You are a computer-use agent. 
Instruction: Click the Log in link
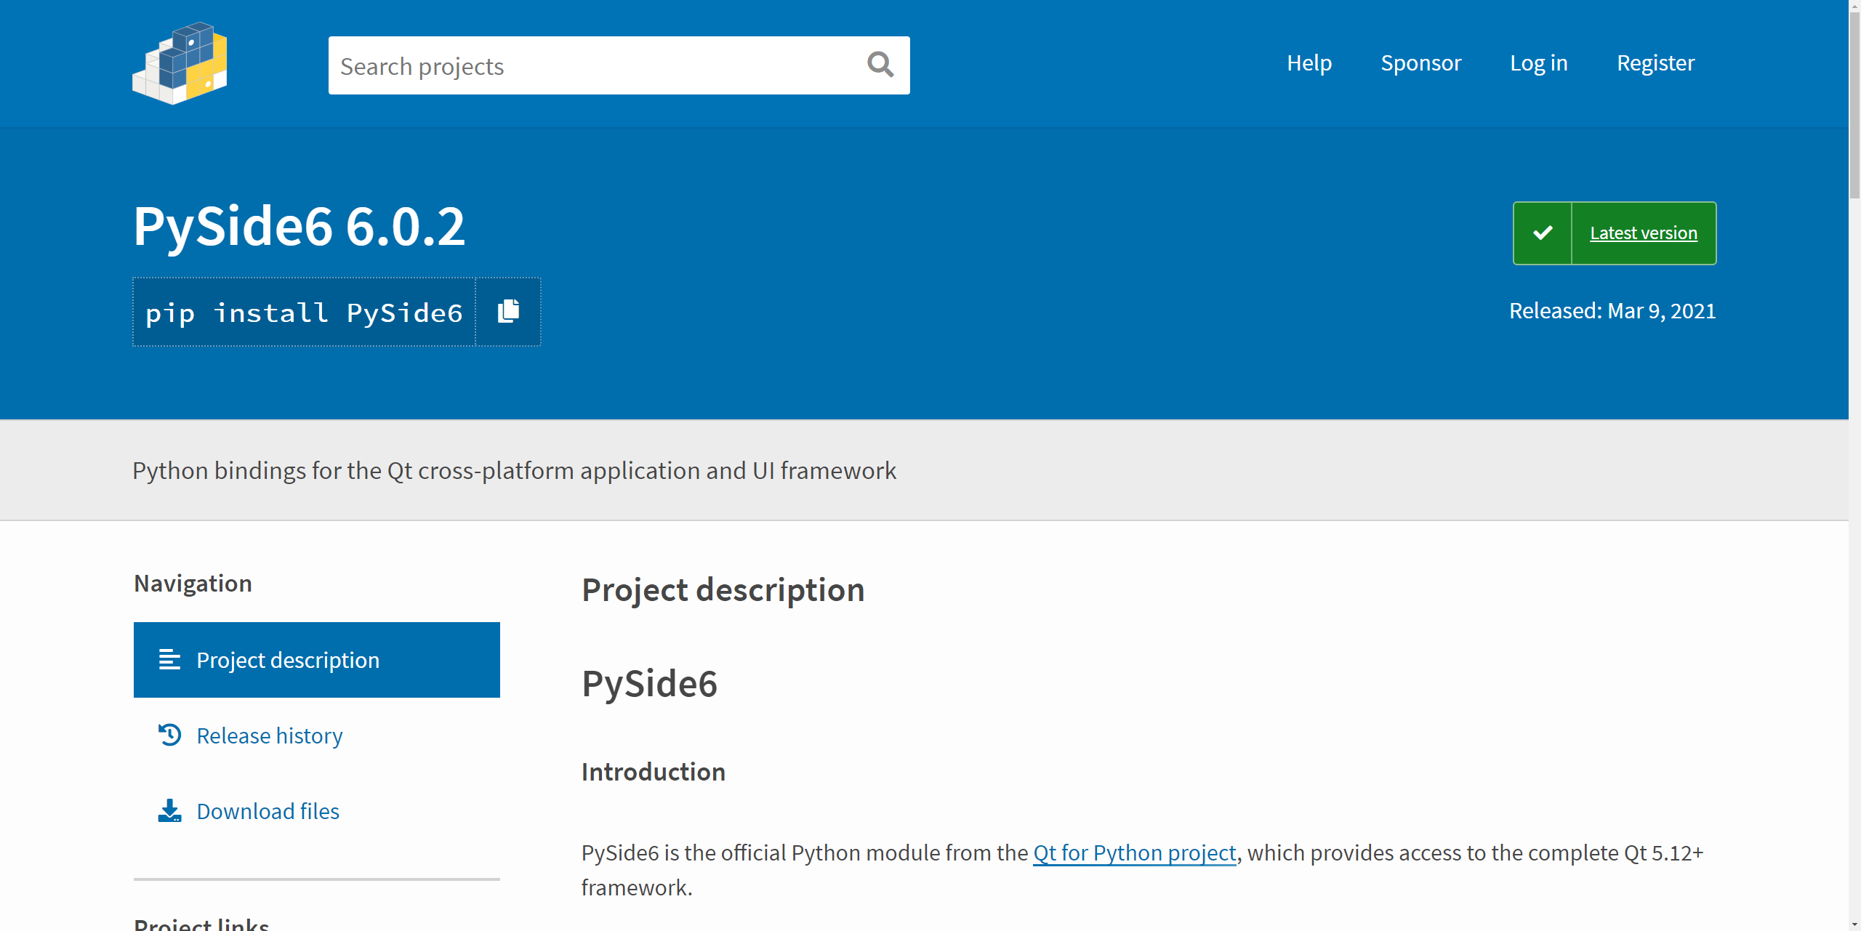[x=1538, y=63]
